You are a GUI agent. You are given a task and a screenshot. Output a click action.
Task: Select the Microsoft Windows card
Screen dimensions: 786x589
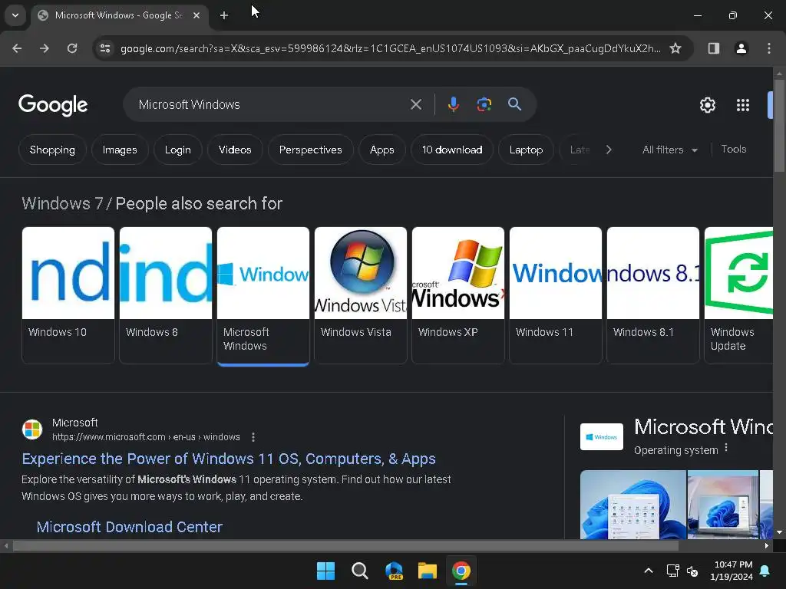[x=263, y=296]
